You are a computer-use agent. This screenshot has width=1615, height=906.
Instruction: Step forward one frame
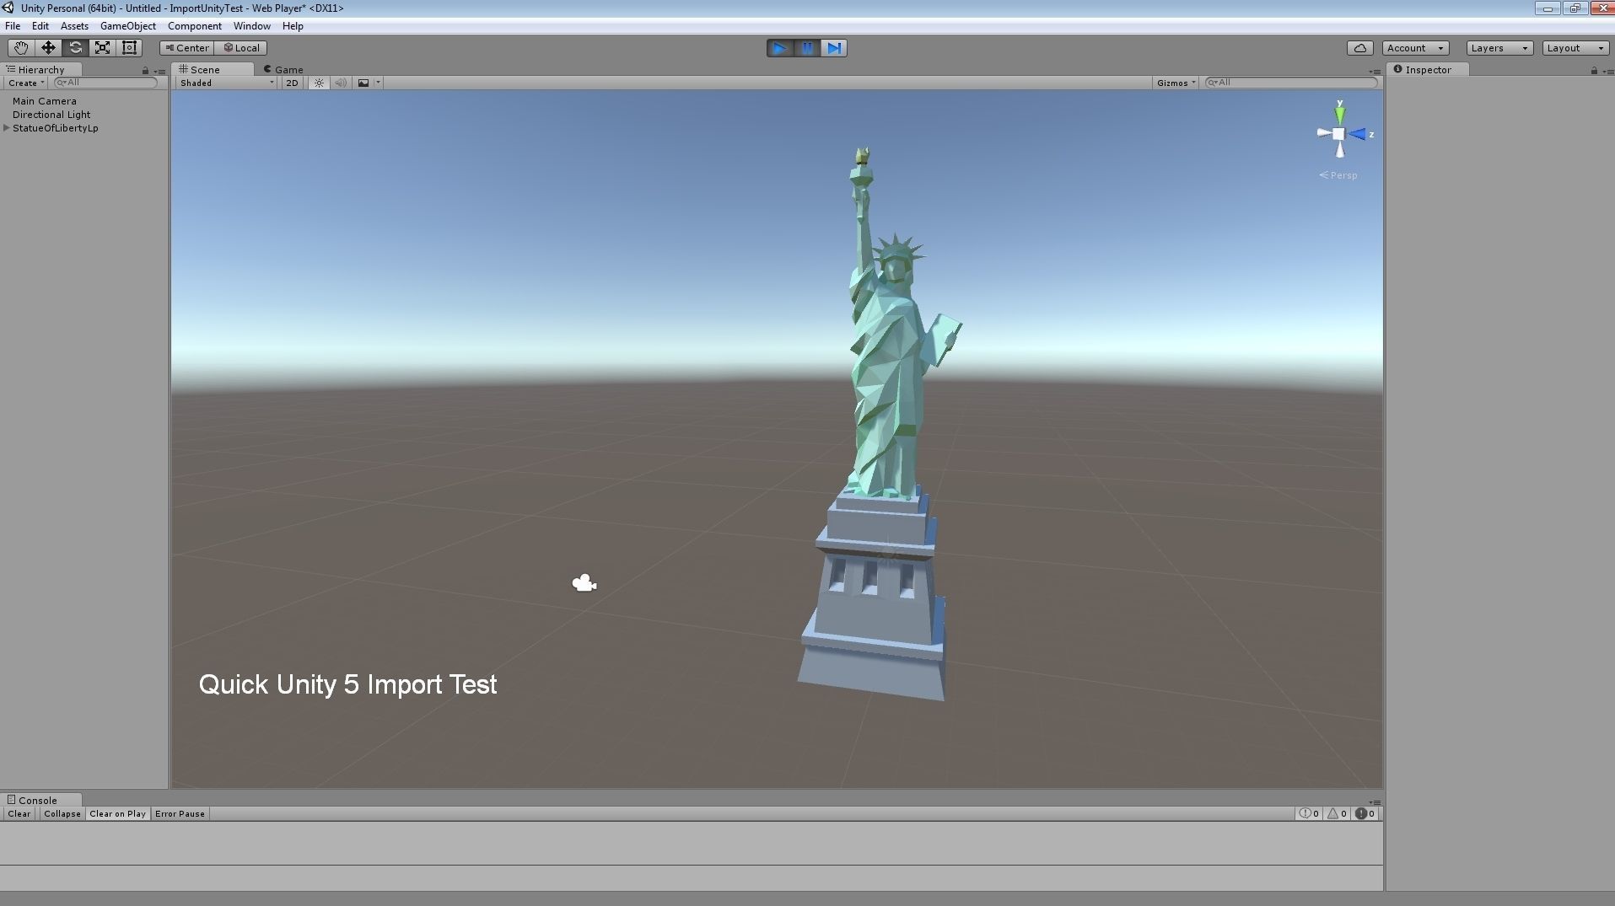(x=834, y=48)
